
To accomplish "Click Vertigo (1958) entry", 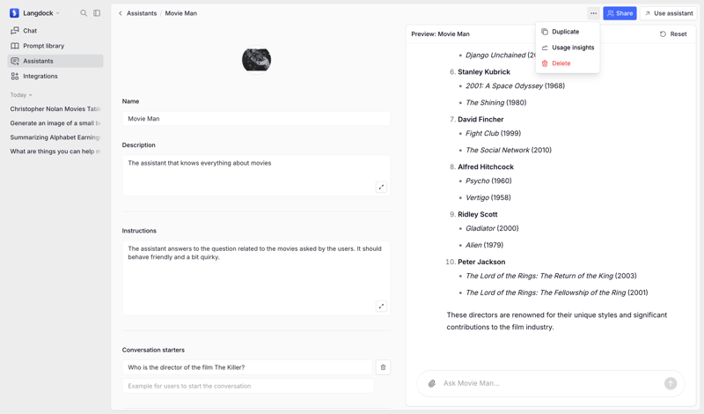I will (488, 198).
